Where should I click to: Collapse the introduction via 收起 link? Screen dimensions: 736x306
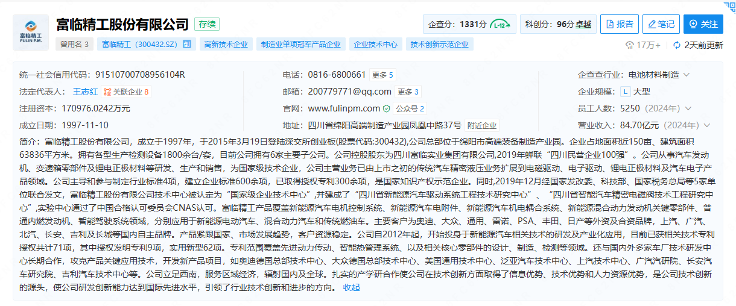click(x=351, y=287)
